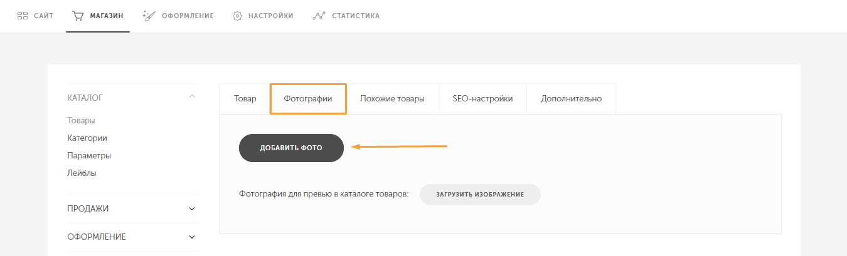Viewport: 847px width, 256px height.
Task: Open Лейблы in the catalog sidebar
Action: tap(82, 173)
